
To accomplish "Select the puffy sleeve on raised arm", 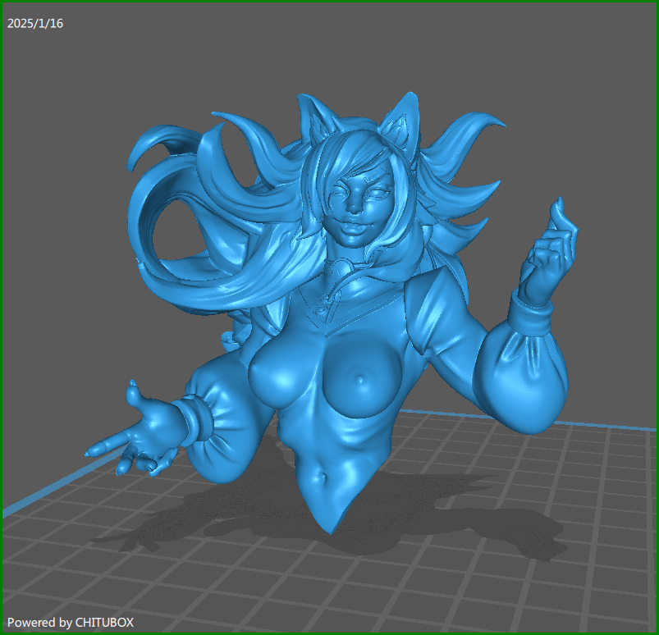I will [509, 369].
